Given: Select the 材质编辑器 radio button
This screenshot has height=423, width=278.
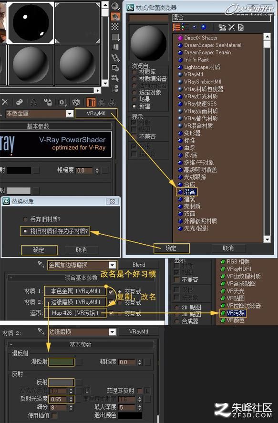Looking at the screenshot, I should tap(134, 79).
